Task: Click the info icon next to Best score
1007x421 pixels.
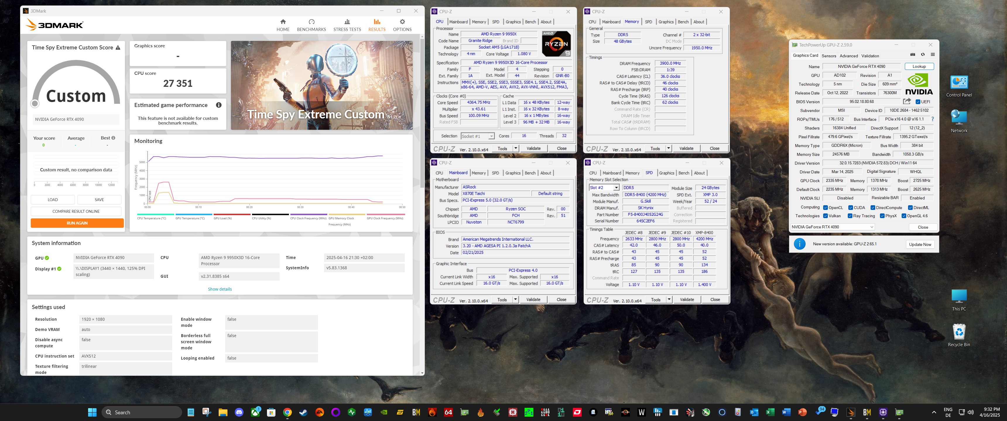Action: point(113,138)
